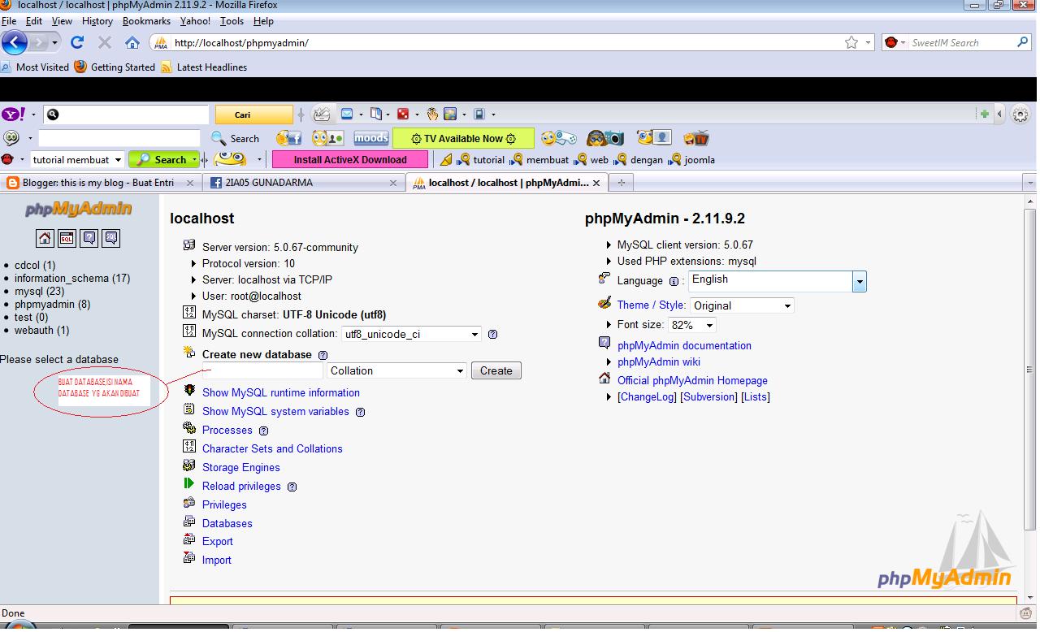The width and height of the screenshot is (1040, 632).
Task: Open Yahoo Mail envelope icon
Action: pos(347,115)
